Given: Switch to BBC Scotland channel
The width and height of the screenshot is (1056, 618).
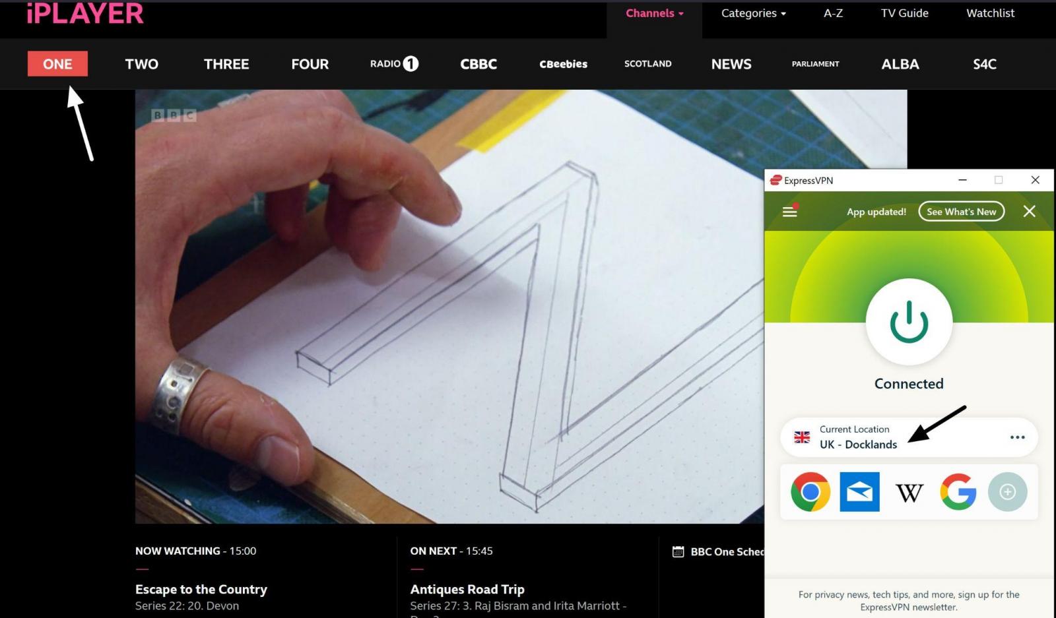Looking at the screenshot, I should (x=648, y=64).
